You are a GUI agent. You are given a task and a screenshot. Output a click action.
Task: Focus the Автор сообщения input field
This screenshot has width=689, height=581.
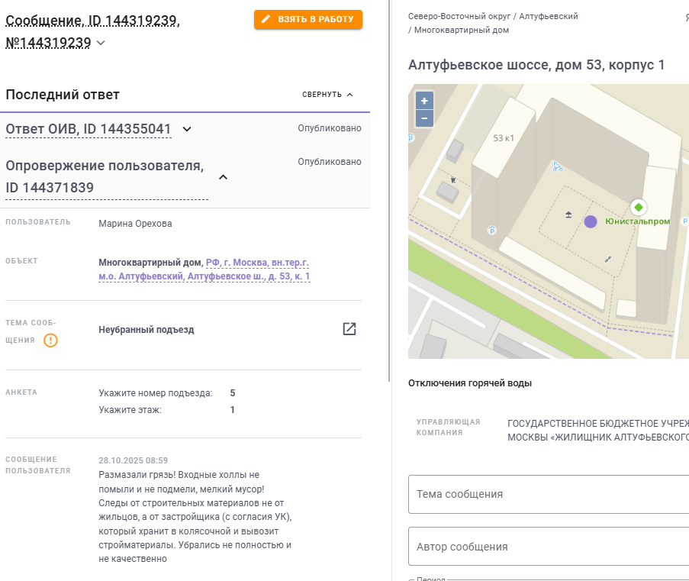click(x=549, y=547)
